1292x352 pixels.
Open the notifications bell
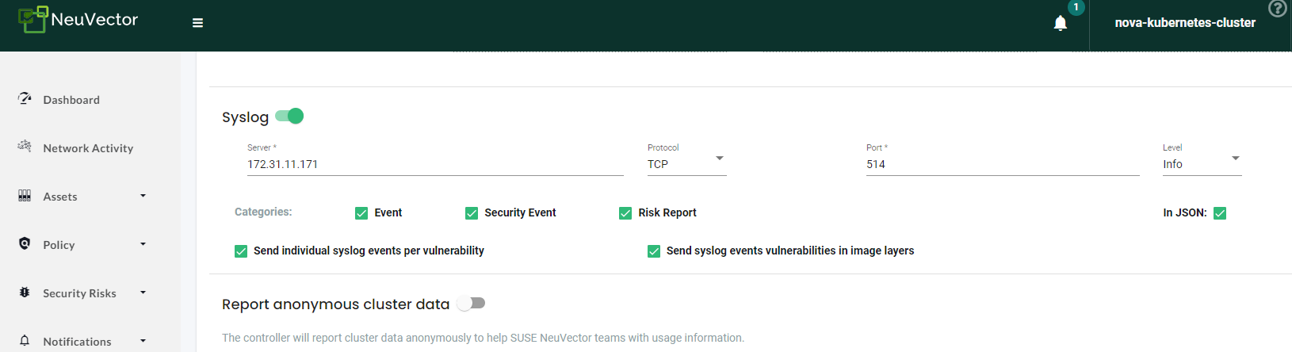1061,23
